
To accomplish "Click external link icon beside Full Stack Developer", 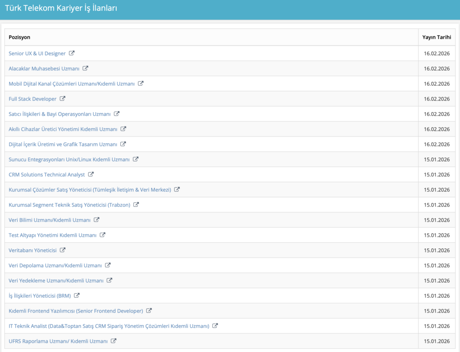I will (63, 98).
